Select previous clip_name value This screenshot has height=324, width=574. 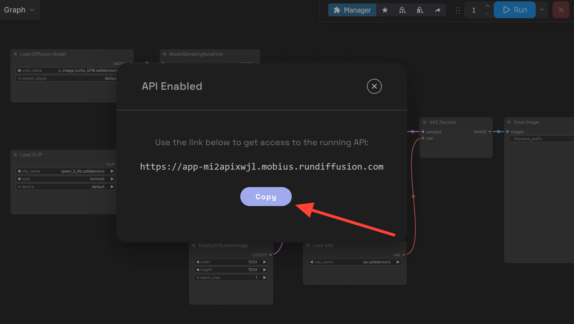pyautogui.click(x=19, y=171)
